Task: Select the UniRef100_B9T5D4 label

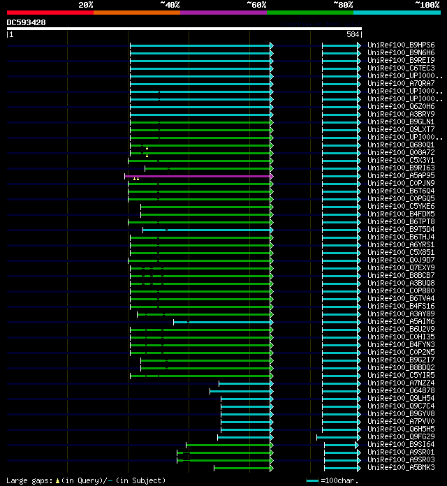Action: [x=401, y=229]
